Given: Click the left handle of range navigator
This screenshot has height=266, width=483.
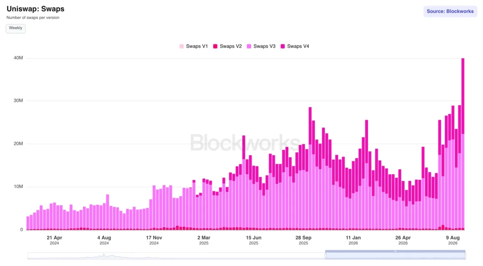Looking at the screenshot, I should coord(325,256).
